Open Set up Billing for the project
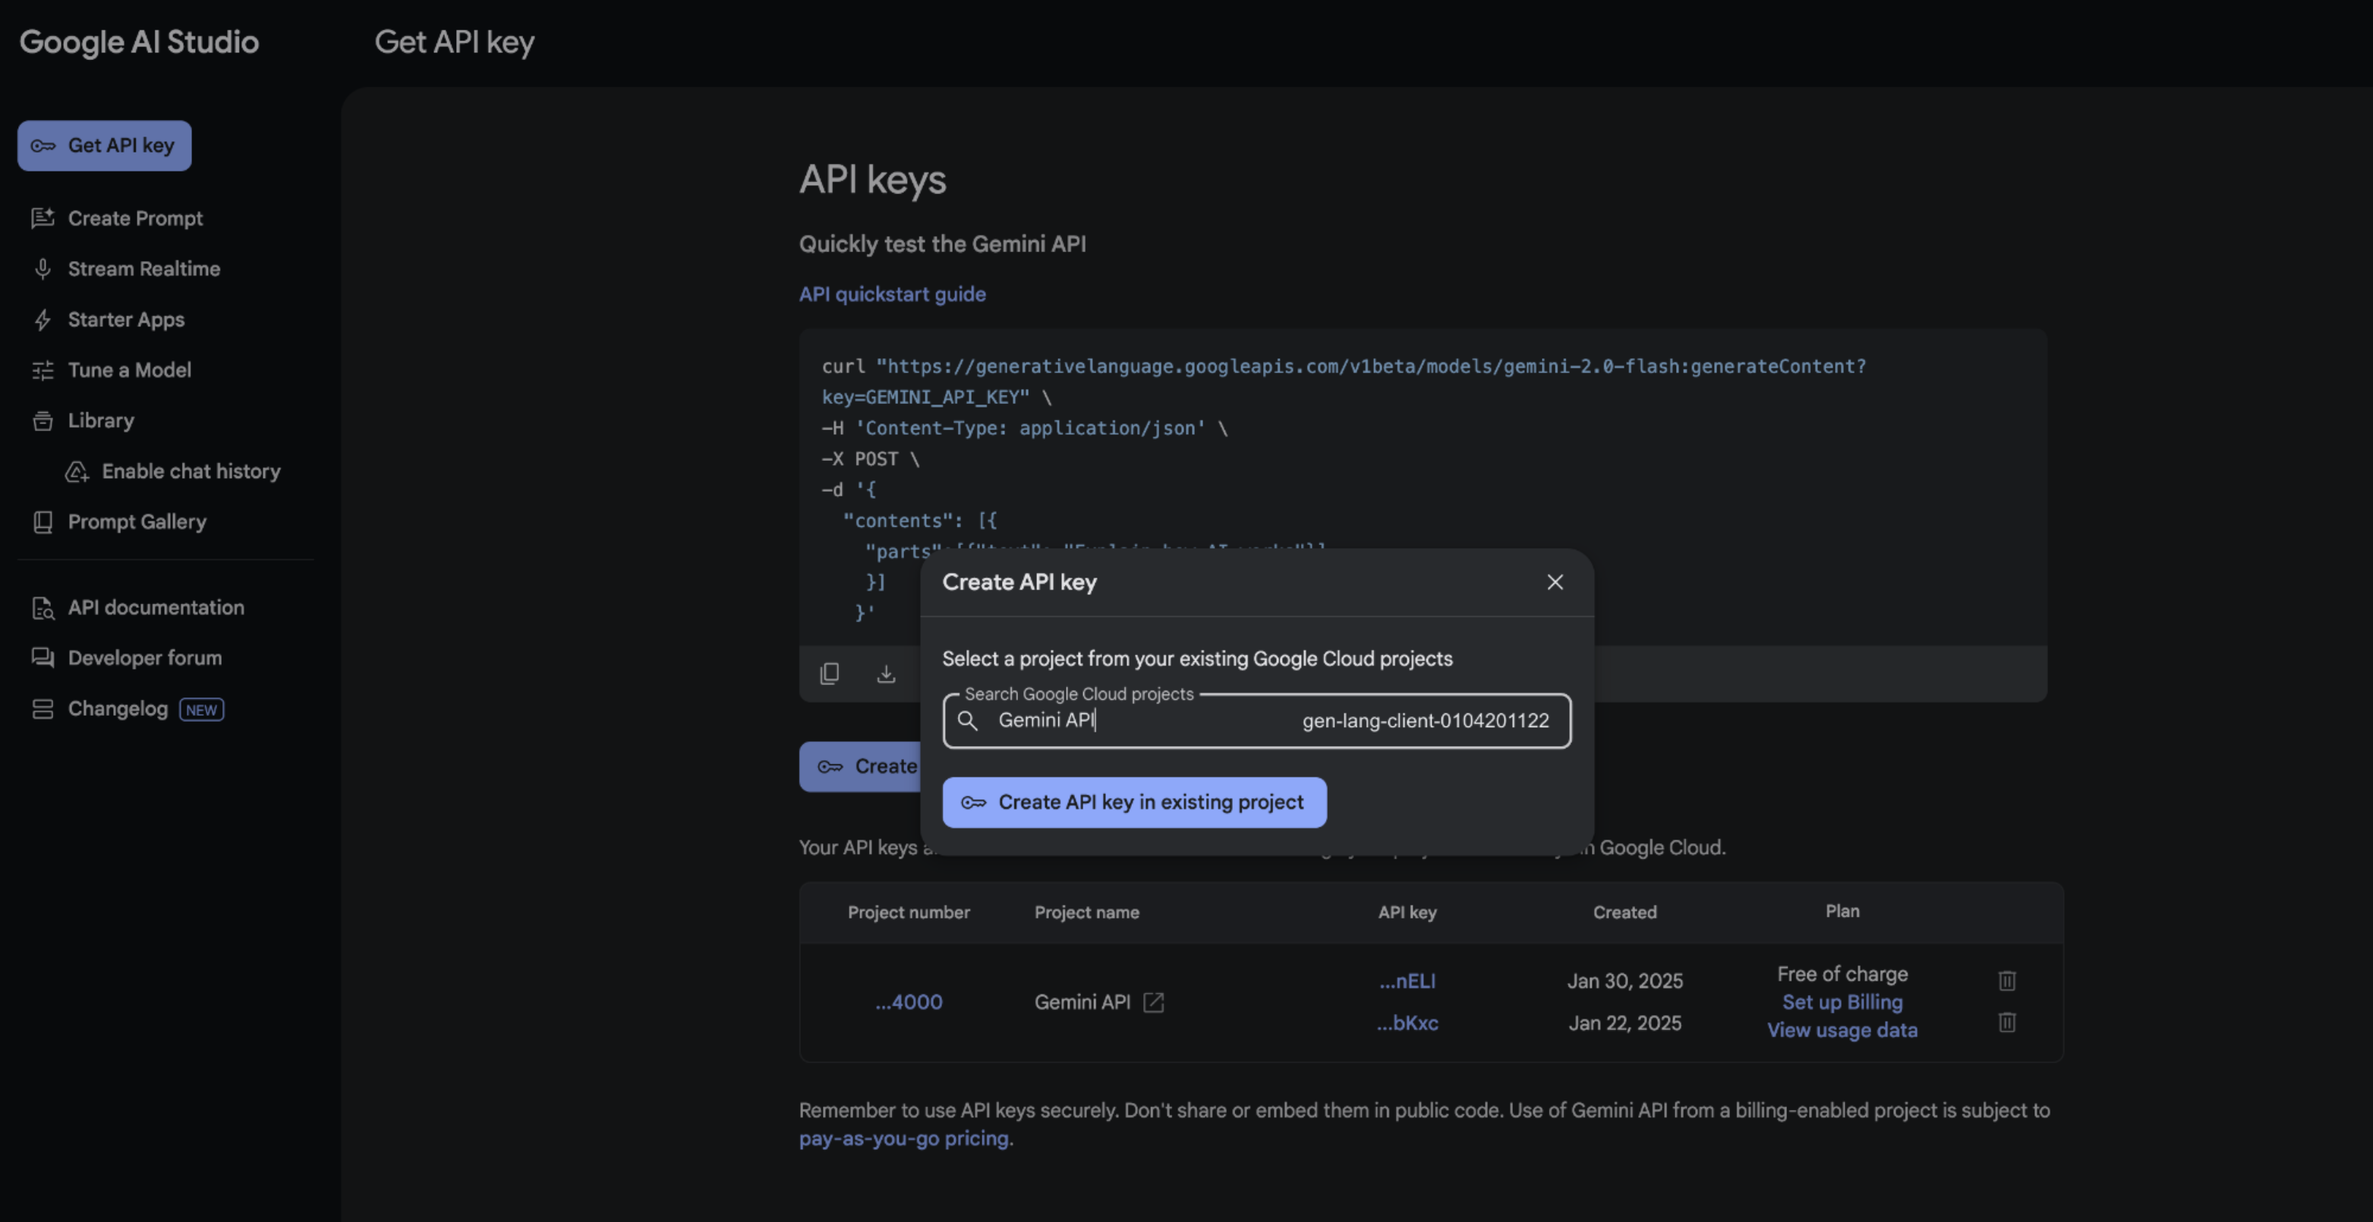2373x1222 pixels. coord(1842,1002)
